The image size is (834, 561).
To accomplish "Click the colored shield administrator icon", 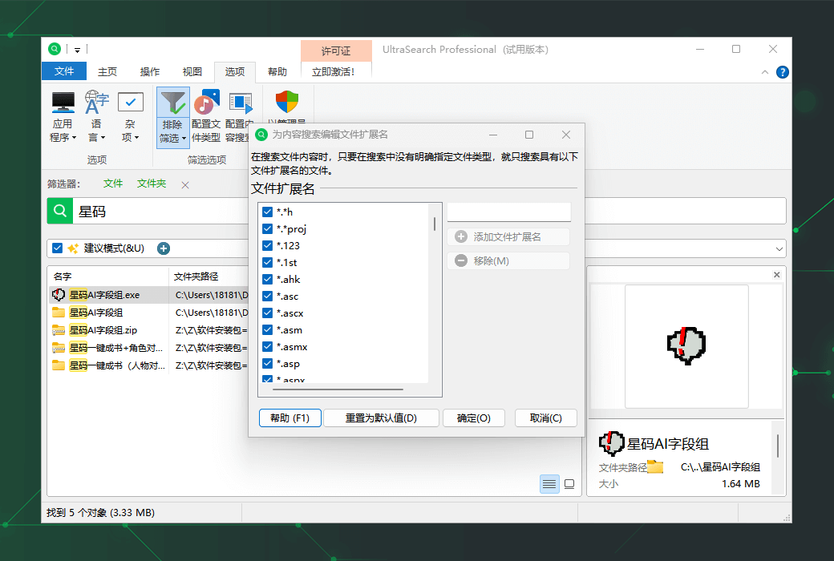I will coord(287,102).
